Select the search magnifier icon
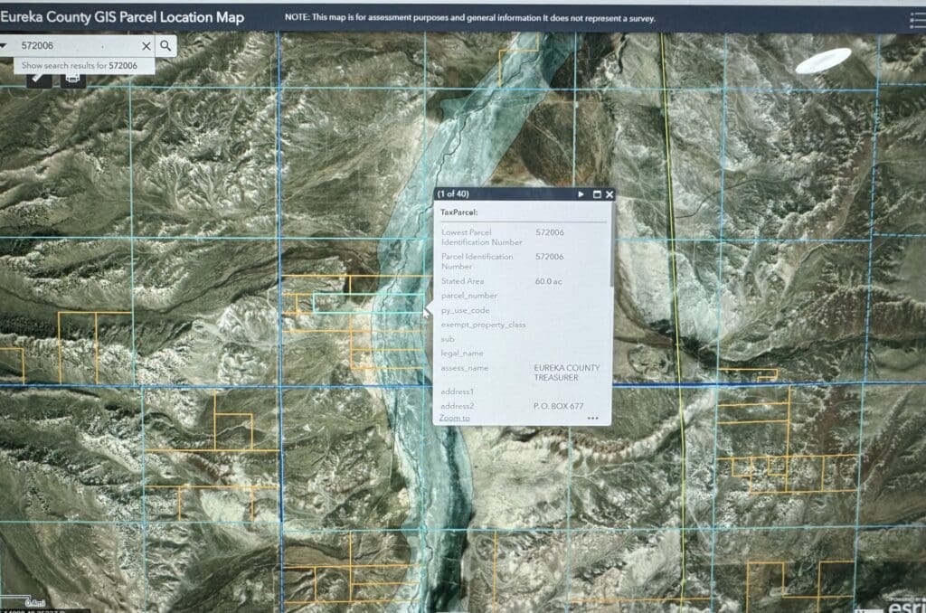Image resolution: width=926 pixels, height=613 pixels. (x=165, y=45)
